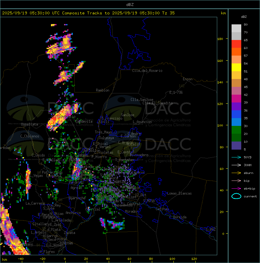The height and width of the screenshot is (263, 260).
Task: Pick the slate purple 5–10 dBZ swatch
Action: [236, 146]
